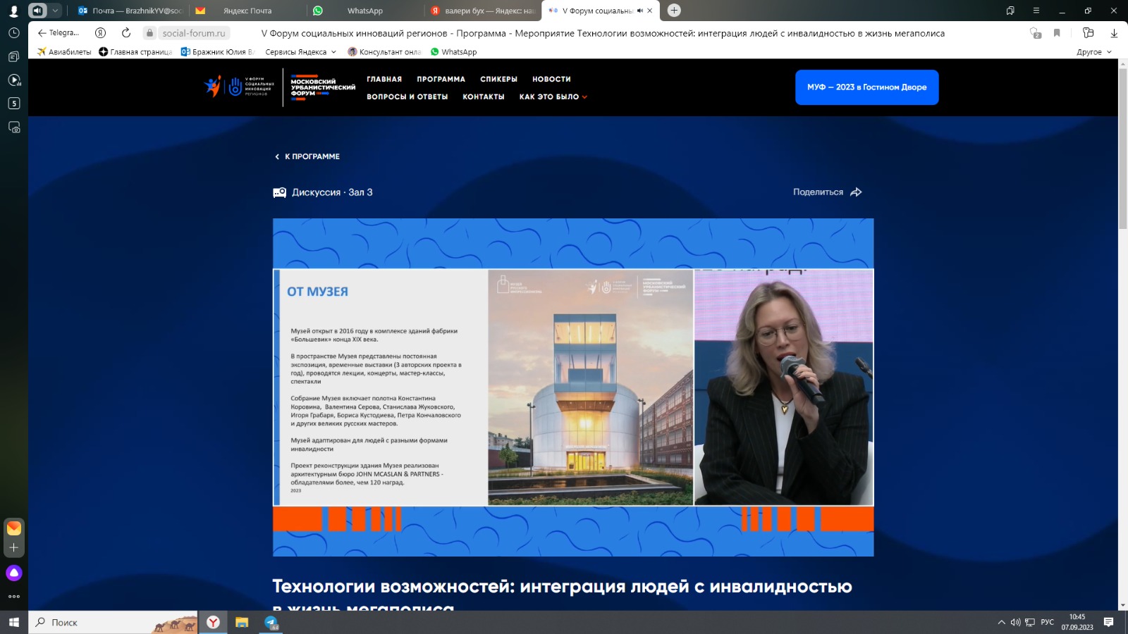Open history via sidebar clock icon
1128x634 pixels.
coord(13,33)
